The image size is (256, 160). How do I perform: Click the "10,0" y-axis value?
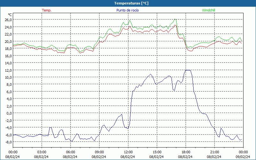(x=9, y=77)
